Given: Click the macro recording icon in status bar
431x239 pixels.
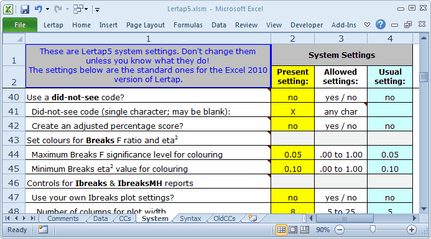Looking at the screenshot, I should coord(43,230).
